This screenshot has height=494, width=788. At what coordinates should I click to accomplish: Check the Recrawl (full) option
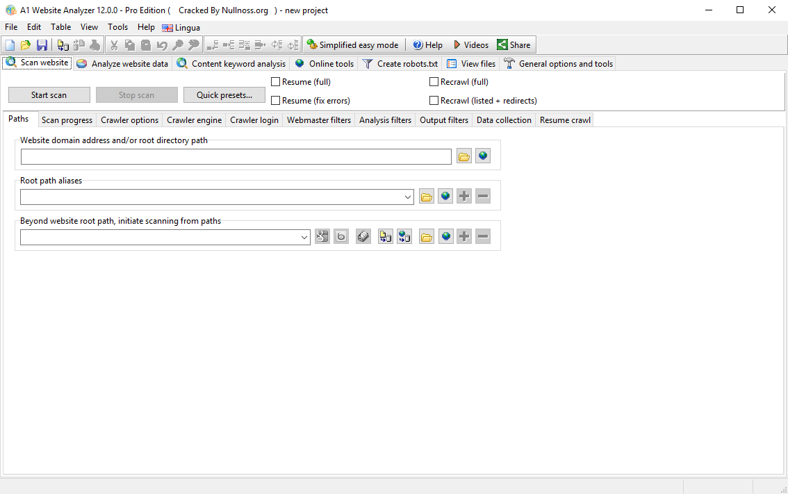tap(434, 82)
